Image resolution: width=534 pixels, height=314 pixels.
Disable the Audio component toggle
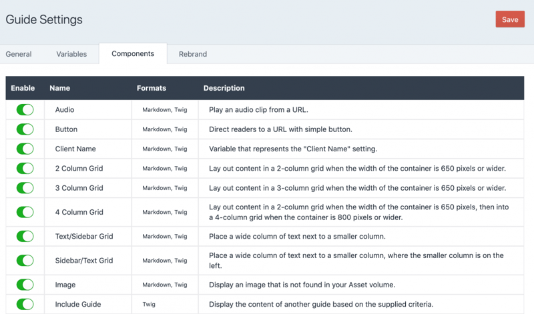pyautogui.click(x=25, y=110)
